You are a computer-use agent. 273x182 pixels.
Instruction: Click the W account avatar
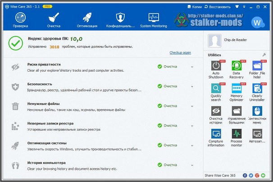[x=257, y=23]
